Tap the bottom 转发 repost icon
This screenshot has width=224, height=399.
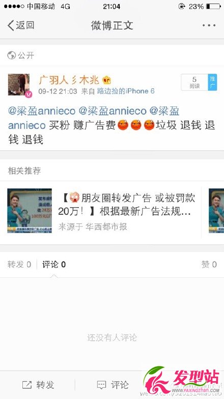(x=26, y=385)
